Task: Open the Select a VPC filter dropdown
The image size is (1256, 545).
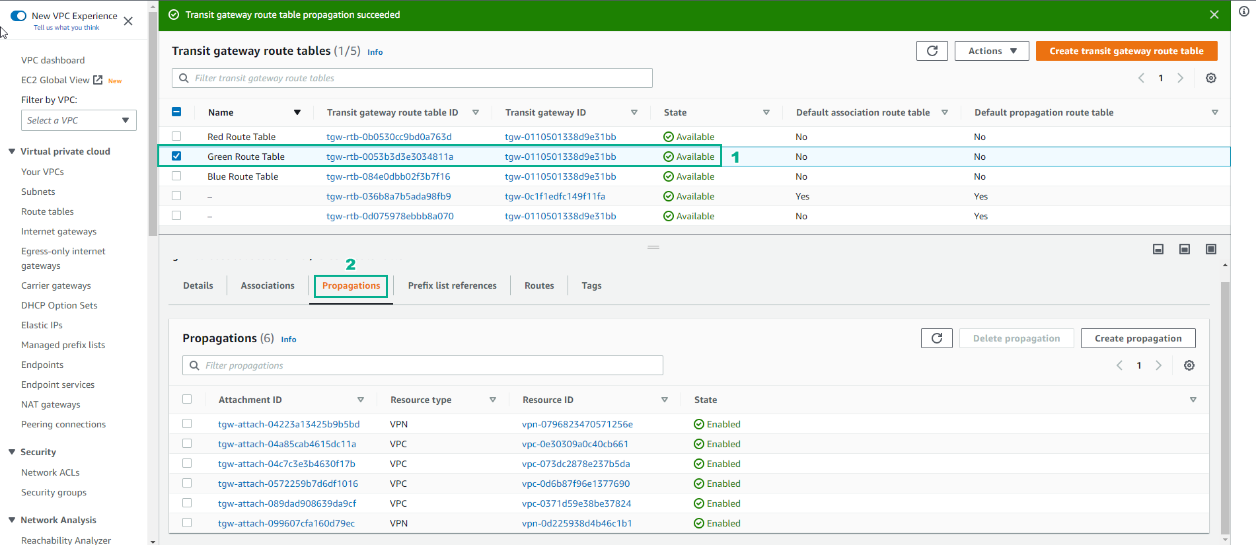Action: click(x=79, y=120)
